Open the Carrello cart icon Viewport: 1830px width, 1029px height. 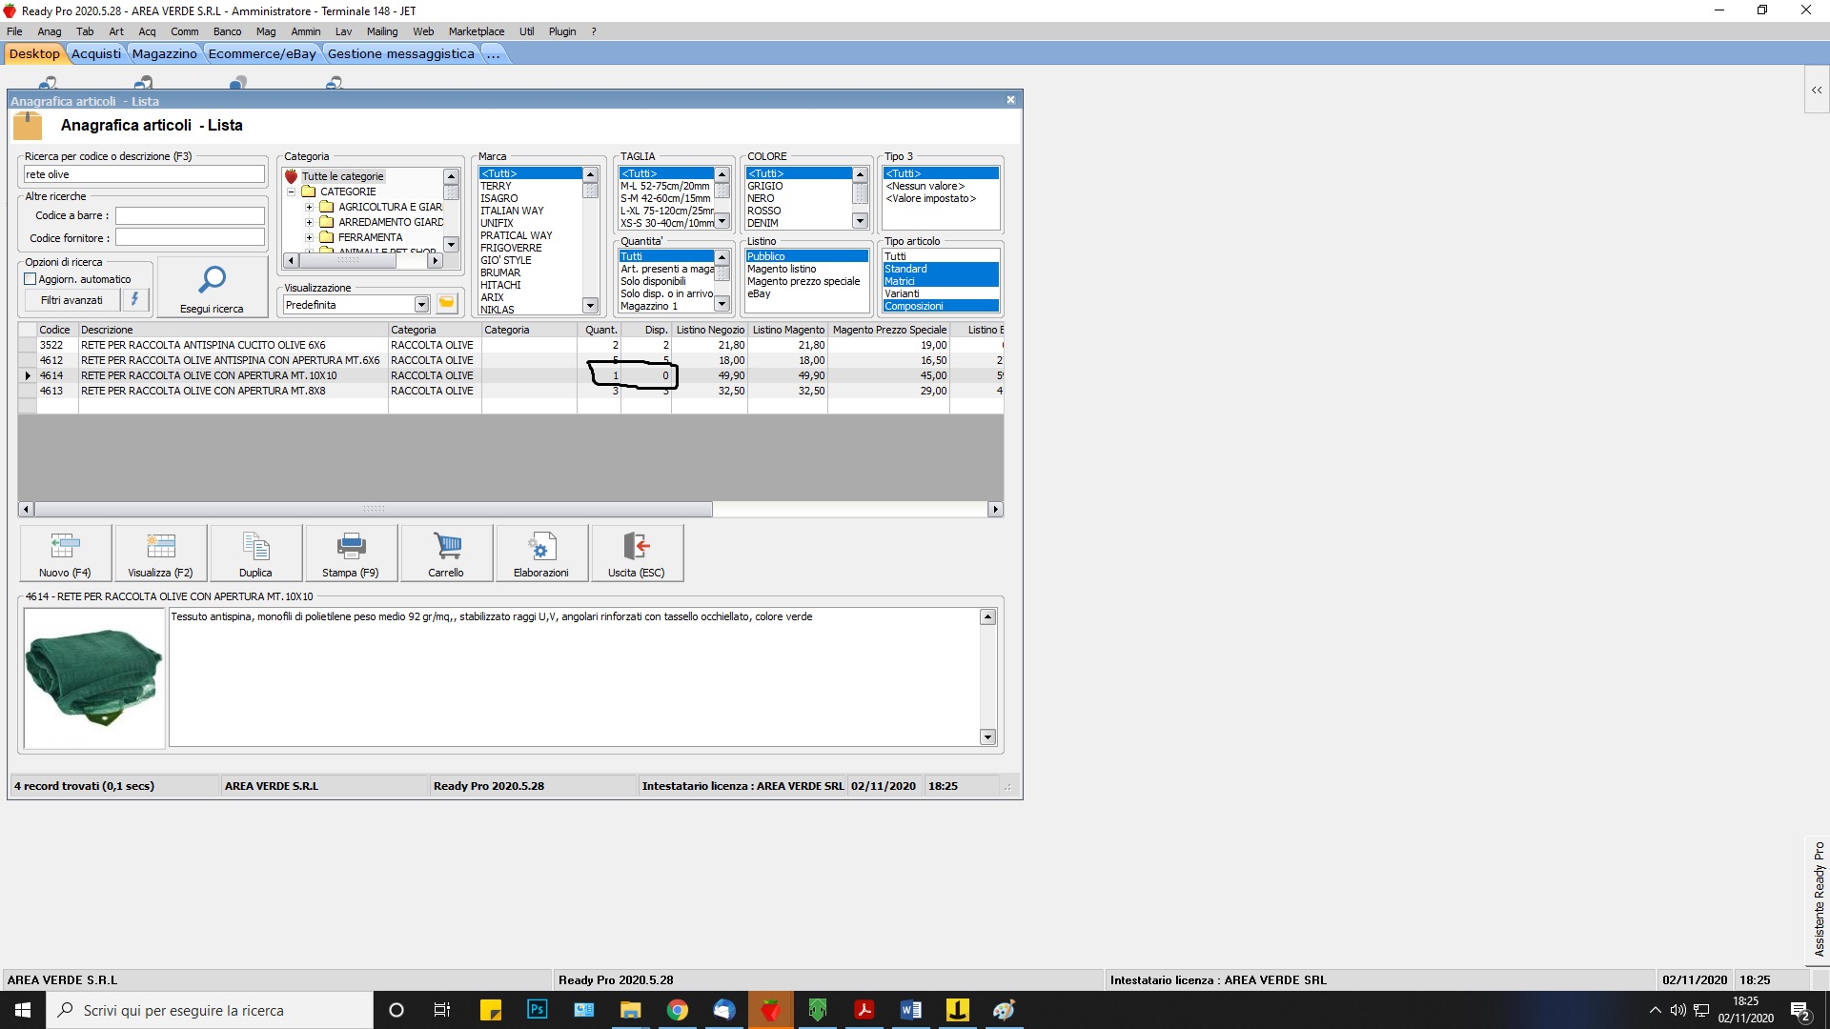pyautogui.click(x=446, y=546)
